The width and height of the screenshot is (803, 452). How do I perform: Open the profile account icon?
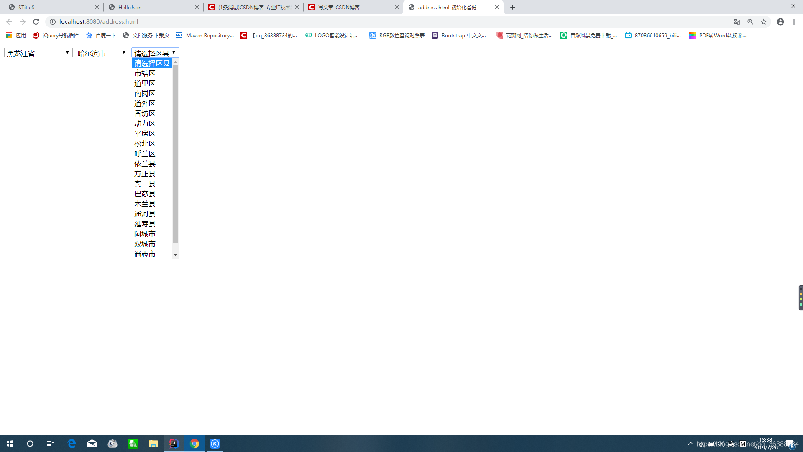pyautogui.click(x=780, y=22)
